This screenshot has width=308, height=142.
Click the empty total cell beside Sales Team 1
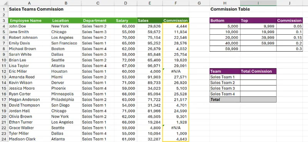pyautogui.click(x=258, y=77)
